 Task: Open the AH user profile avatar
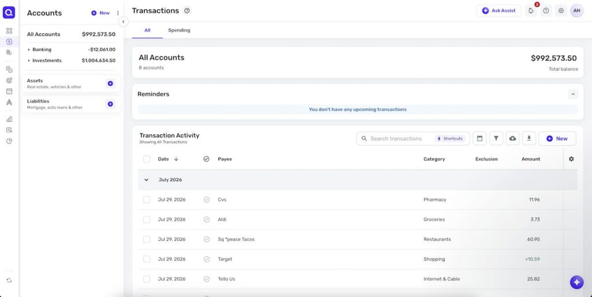click(576, 10)
